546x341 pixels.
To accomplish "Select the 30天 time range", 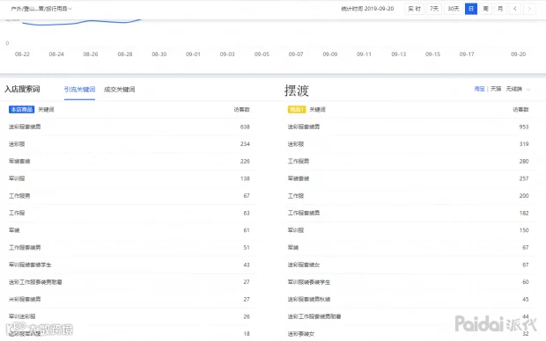I will (454, 9).
